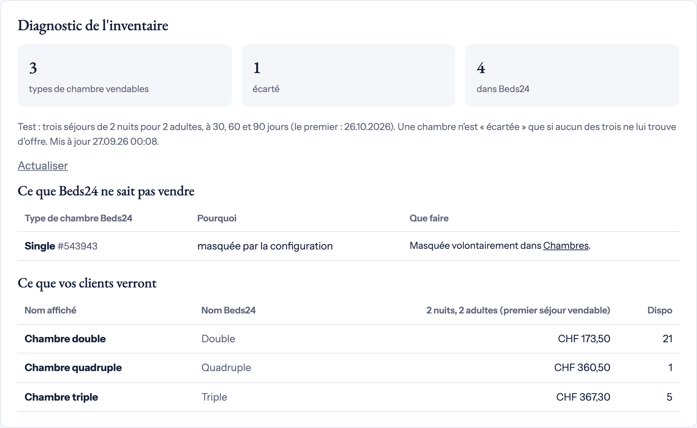Click the '2 nuits, 2 adultes' column header
The image size is (697, 428).
pos(518,310)
